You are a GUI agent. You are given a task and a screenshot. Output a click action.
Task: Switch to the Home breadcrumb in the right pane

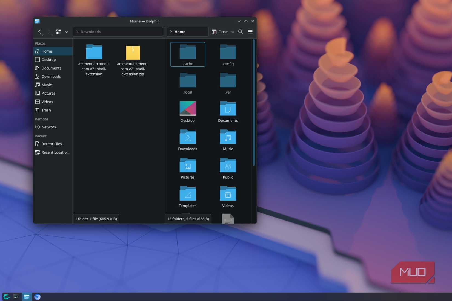180,31
